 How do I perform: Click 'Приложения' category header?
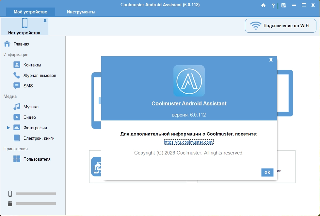click(16, 149)
